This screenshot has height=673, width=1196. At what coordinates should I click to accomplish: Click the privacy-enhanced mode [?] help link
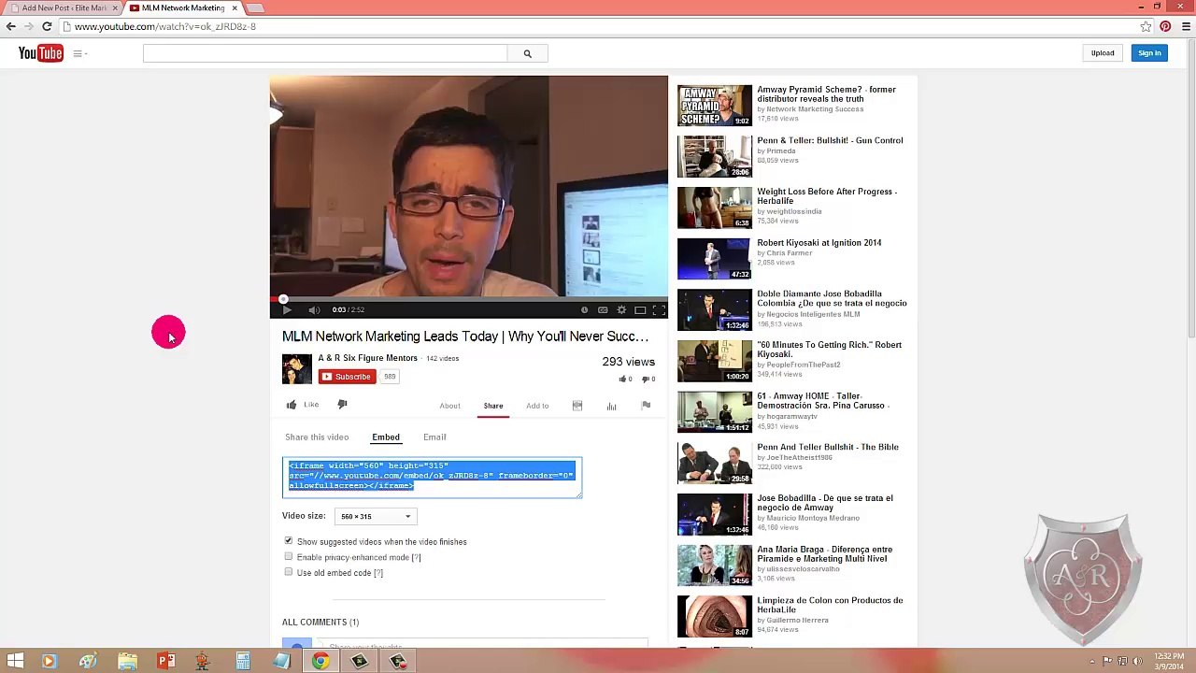pos(416,557)
